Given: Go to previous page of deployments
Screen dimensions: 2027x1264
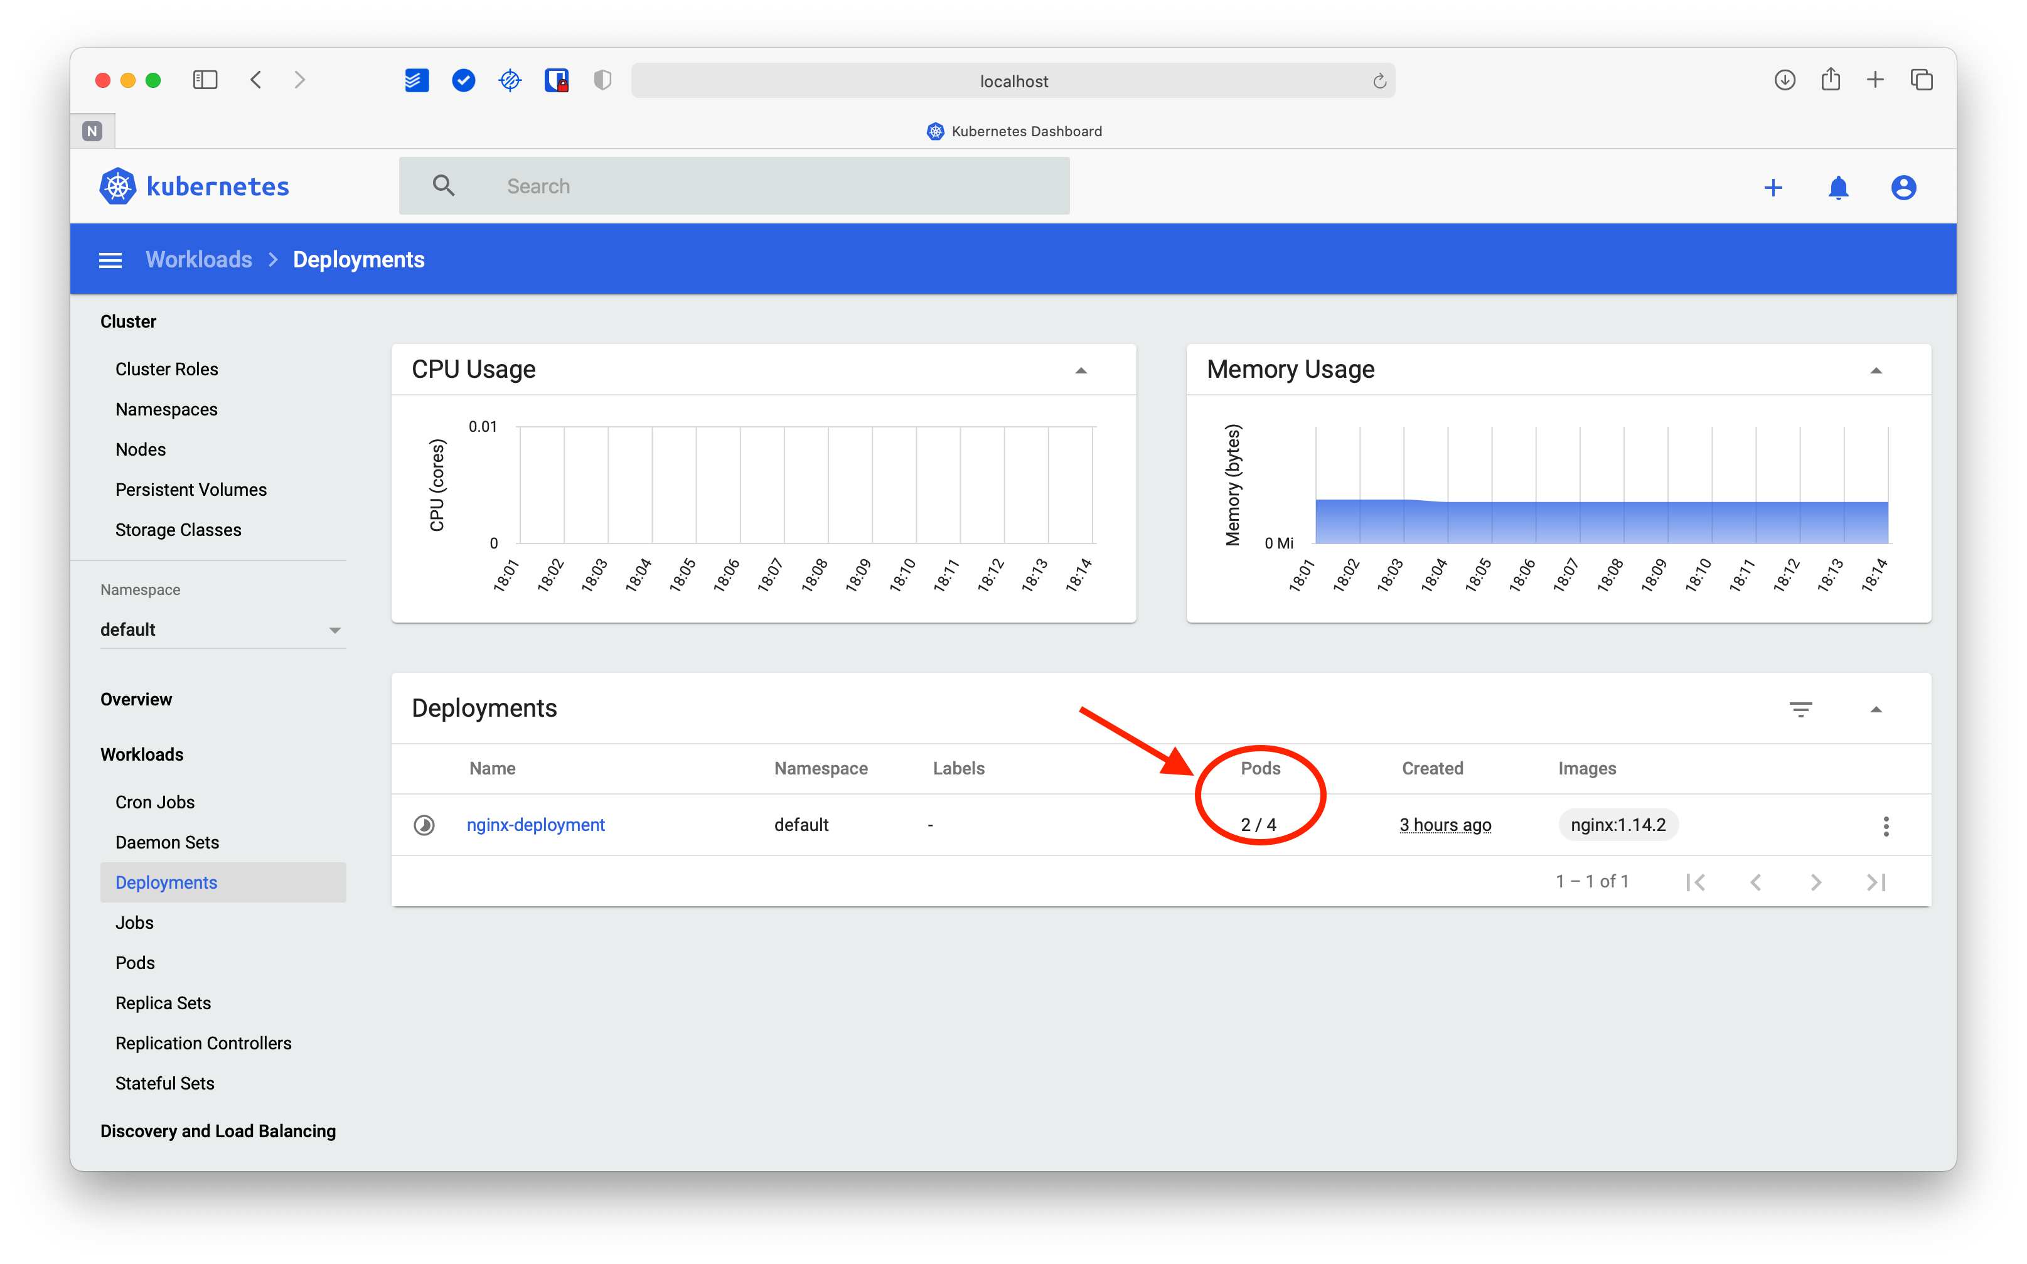Looking at the screenshot, I should tap(1755, 882).
